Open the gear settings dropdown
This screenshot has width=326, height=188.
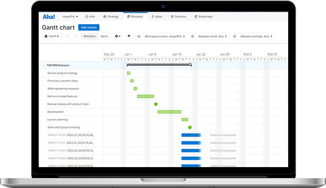(x=117, y=37)
